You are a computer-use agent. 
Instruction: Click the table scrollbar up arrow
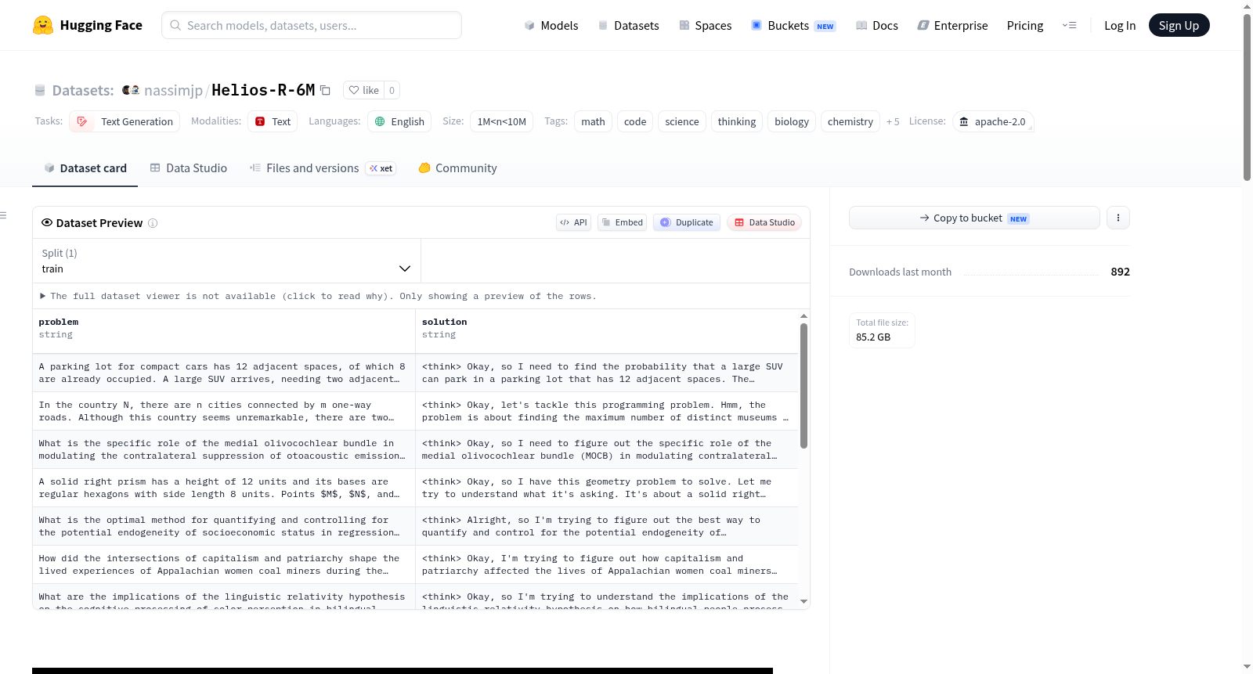tap(803, 315)
